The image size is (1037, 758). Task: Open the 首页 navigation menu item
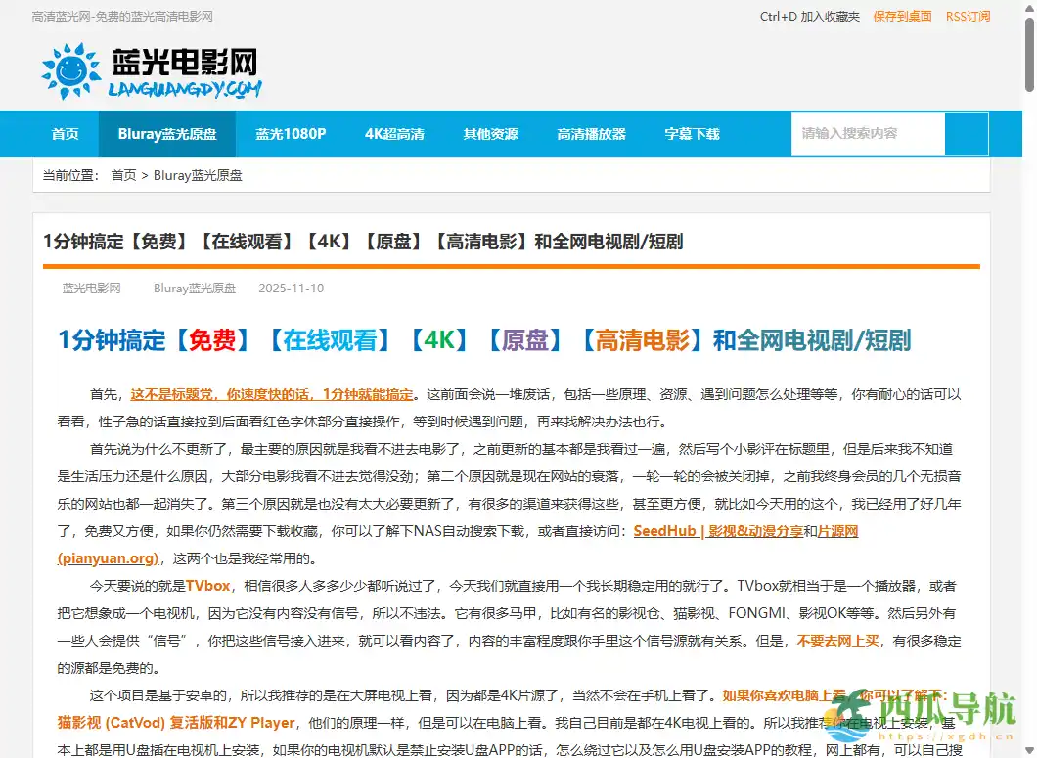(x=65, y=134)
